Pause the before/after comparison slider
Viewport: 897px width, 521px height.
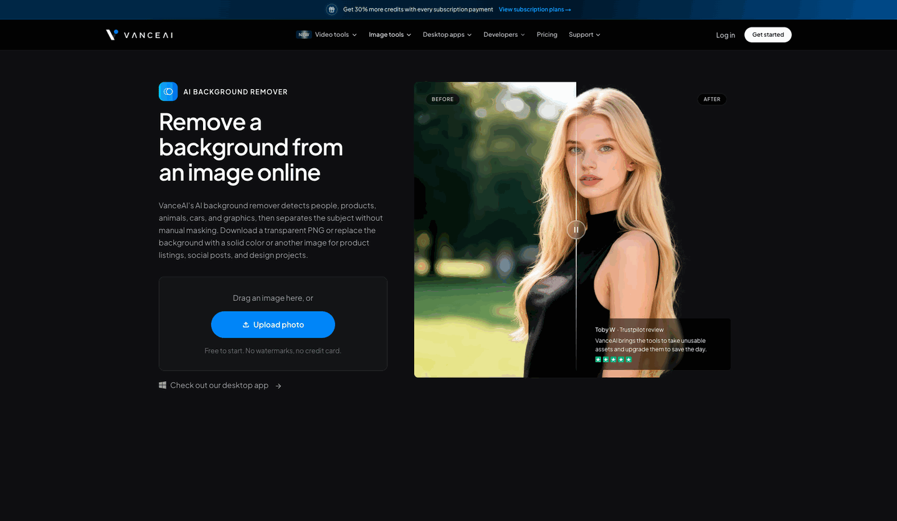tap(576, 229)
